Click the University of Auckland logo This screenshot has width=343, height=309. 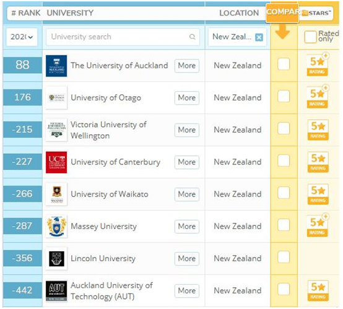[56, 66]
